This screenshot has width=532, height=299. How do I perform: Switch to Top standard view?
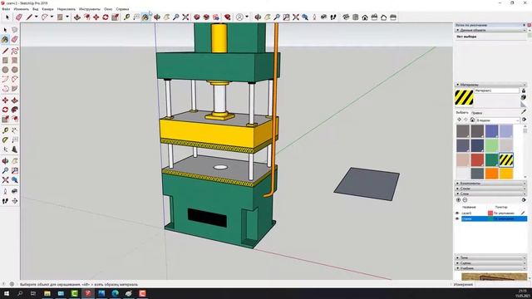(355, 17)
